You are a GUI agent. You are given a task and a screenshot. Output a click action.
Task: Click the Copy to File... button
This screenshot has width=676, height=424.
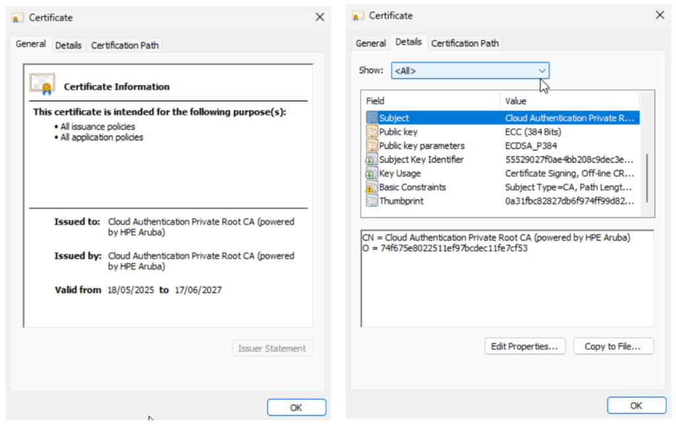pyautogui.click(x=613, y=347)
